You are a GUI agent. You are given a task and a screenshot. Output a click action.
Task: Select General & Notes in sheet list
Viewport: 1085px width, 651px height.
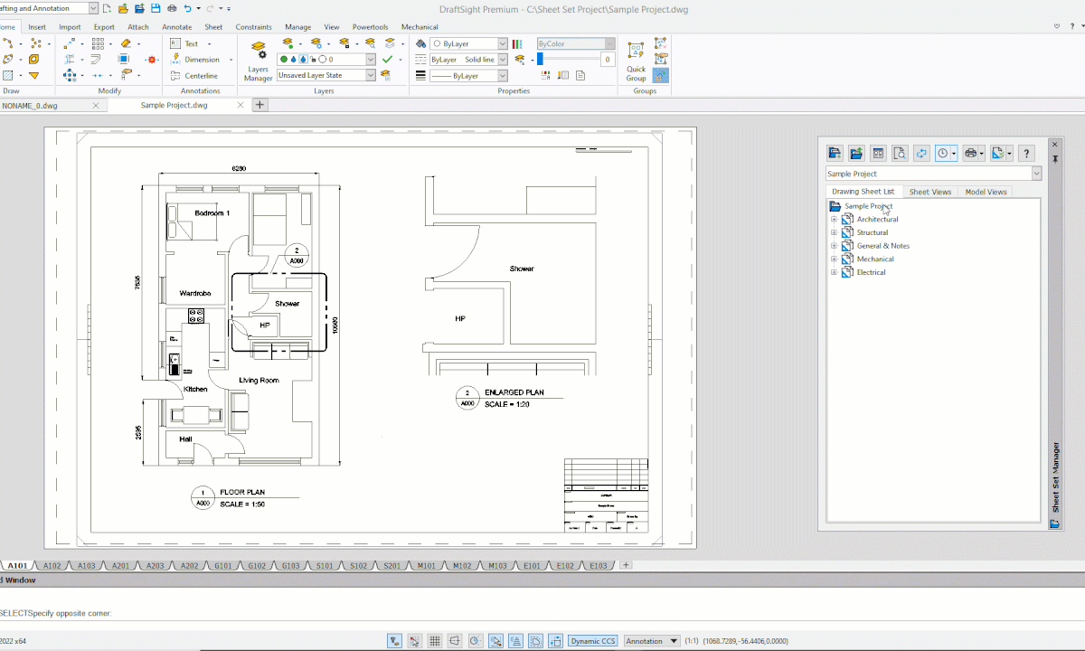point(883,246)
